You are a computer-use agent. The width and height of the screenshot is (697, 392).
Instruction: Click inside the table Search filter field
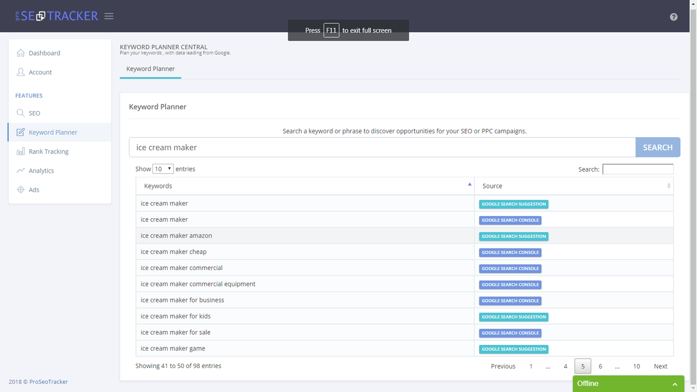638,169
